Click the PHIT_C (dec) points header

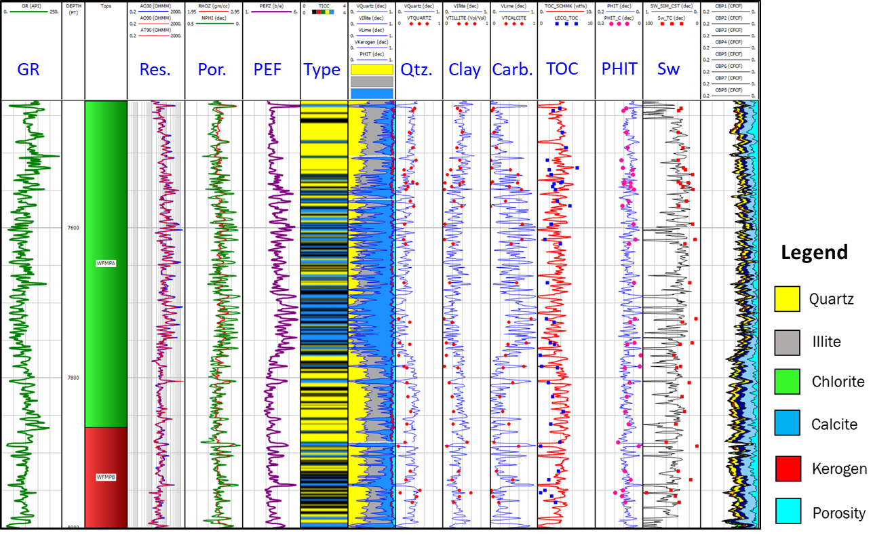[x=619, y=18]
